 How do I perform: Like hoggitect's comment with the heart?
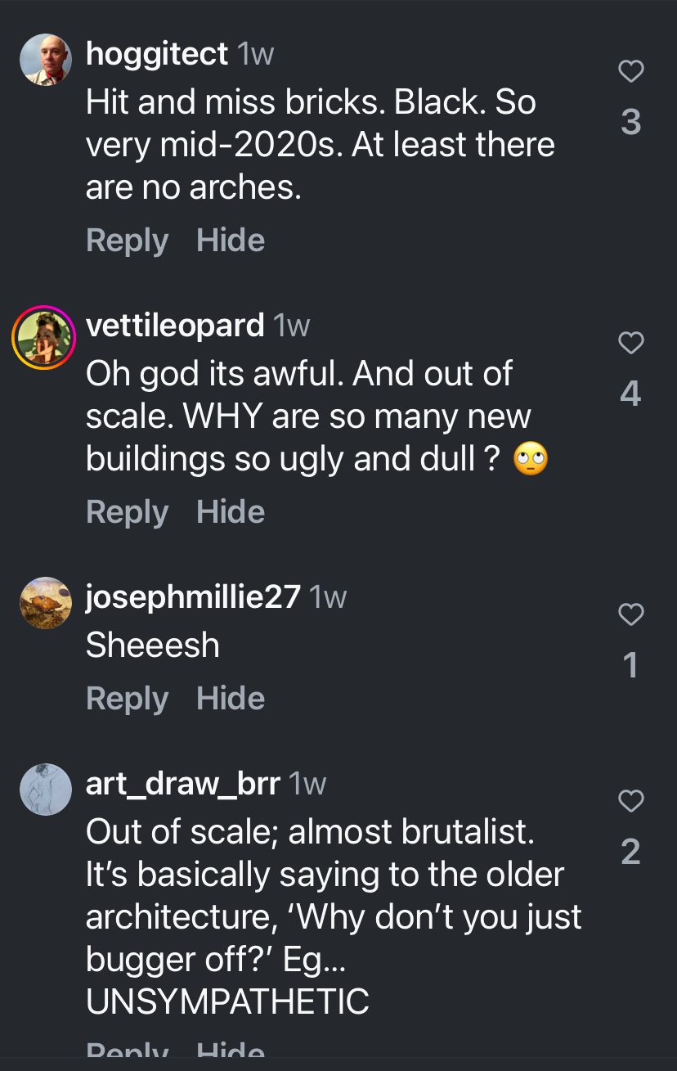(630, 72)
